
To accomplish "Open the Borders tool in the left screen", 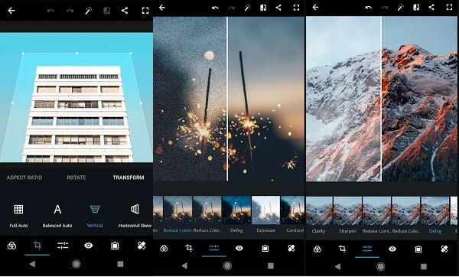I will [115, 246].
